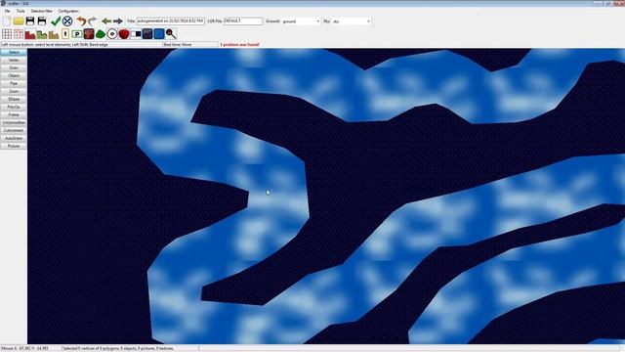Screen dimensions: 625x352
Task: Click the 'Selected 0 vertices' status text
Action: [x=118, y=348]
